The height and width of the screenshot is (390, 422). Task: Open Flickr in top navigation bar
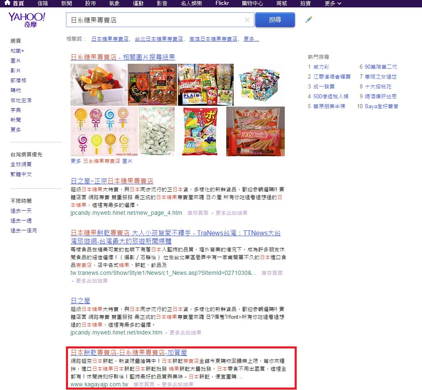222,3
